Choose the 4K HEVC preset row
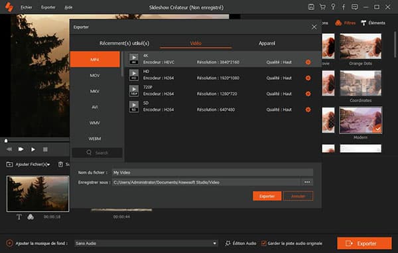 [223, 59]
